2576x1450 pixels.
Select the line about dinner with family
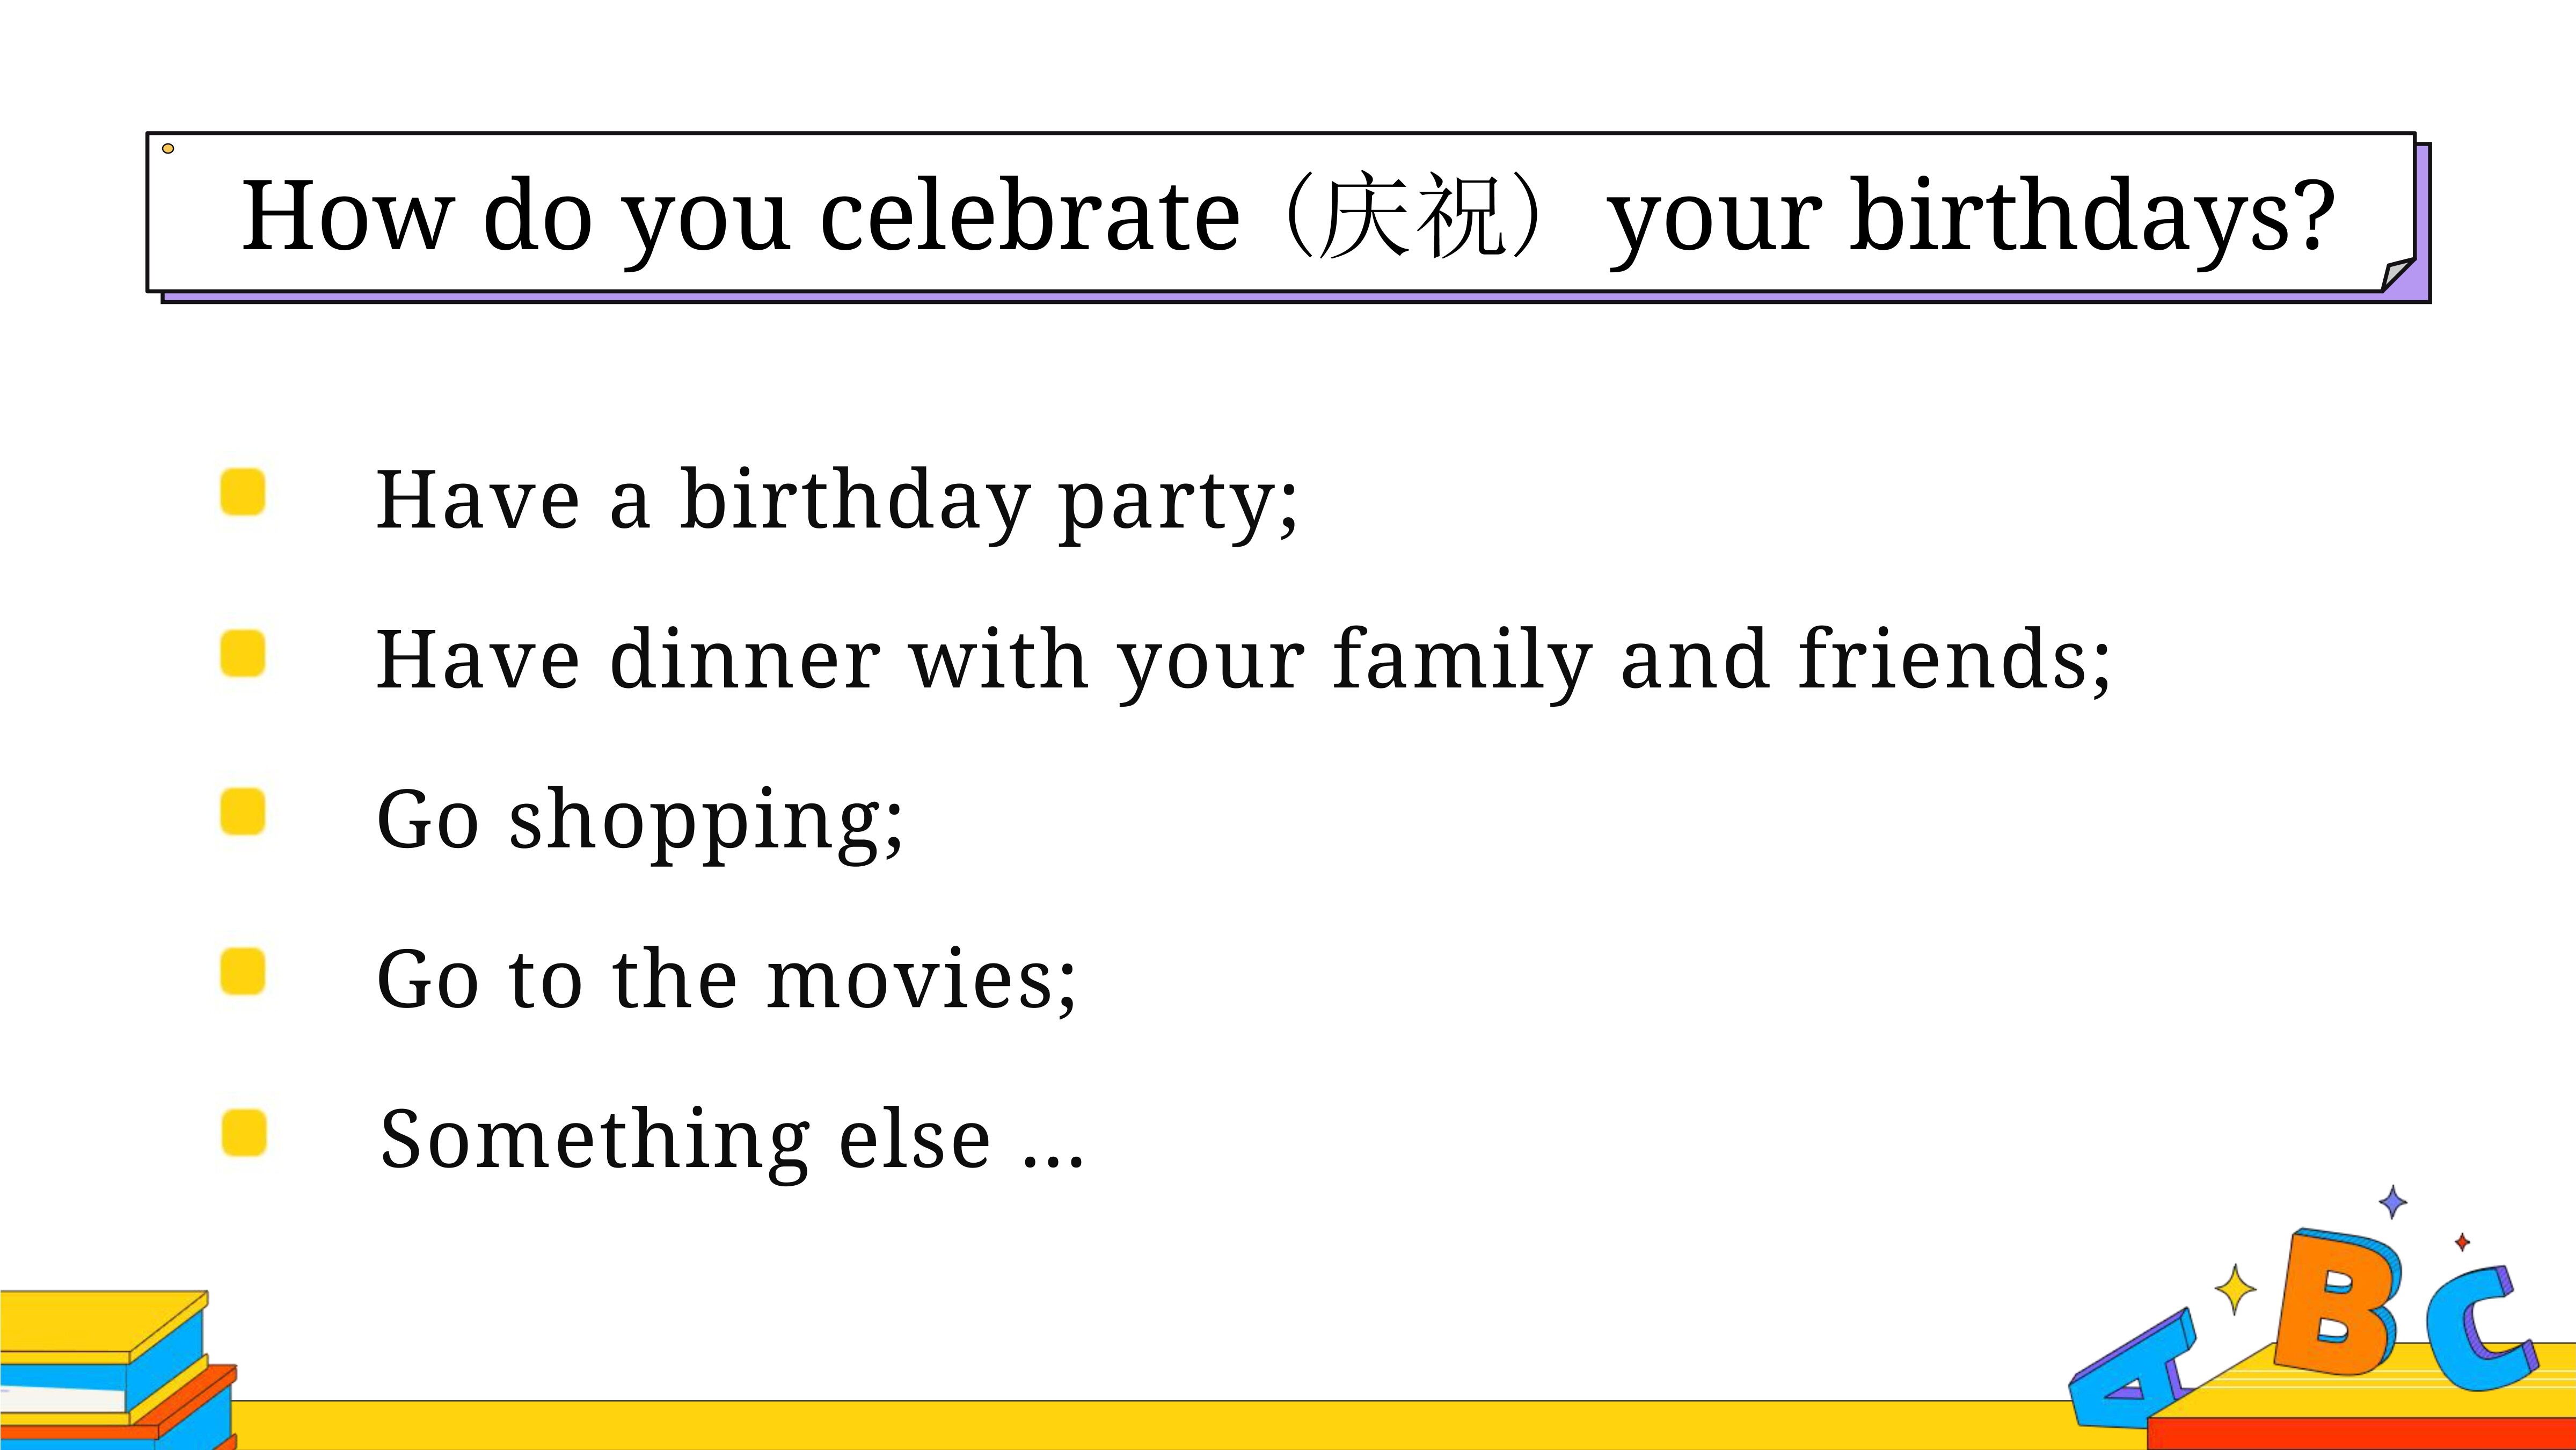pos(1243,661)
